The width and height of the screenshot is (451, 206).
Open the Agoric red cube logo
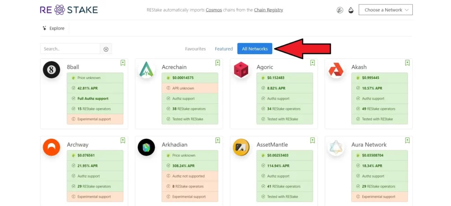click(241, 70)
